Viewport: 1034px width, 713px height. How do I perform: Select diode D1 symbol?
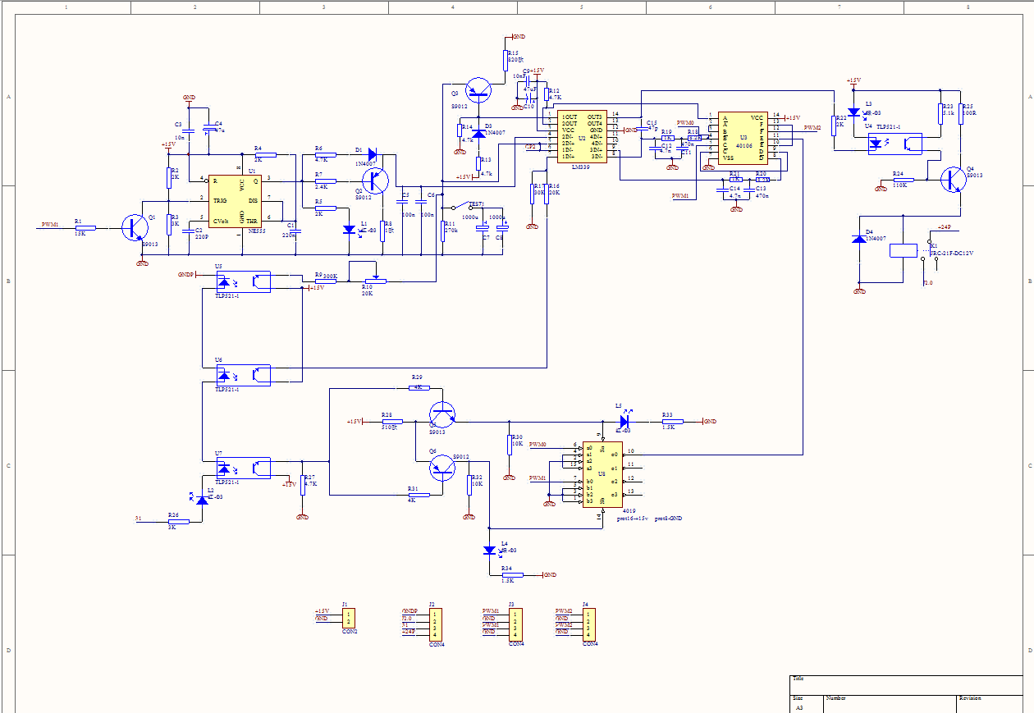tap(372, 153)
